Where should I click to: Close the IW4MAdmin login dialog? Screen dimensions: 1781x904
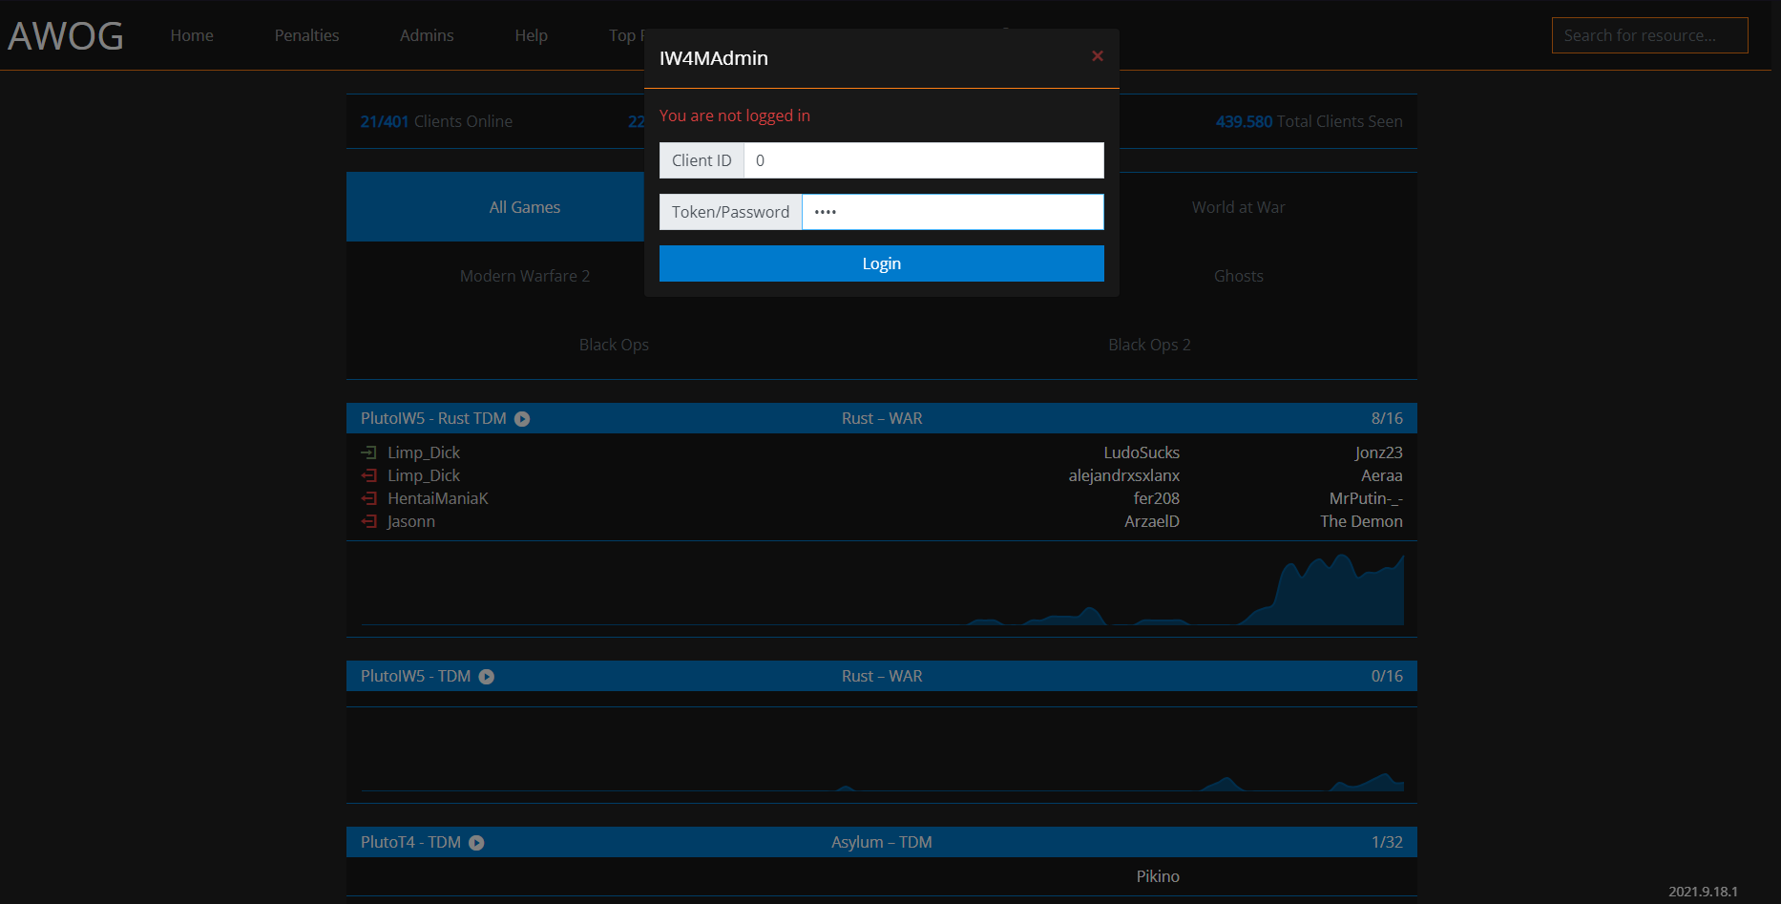point(1098,56)
